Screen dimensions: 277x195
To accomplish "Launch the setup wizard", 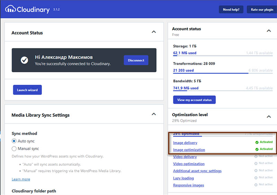I will pyautogui.click(x=27, y=90).
